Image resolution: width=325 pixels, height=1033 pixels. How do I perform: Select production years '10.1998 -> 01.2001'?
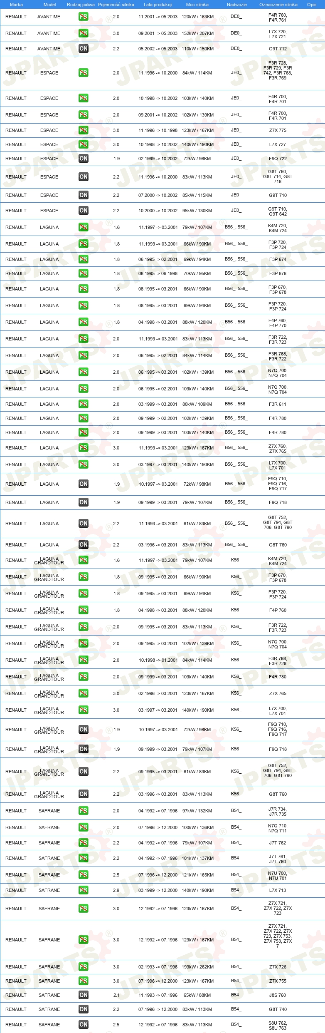coord(158,660)
